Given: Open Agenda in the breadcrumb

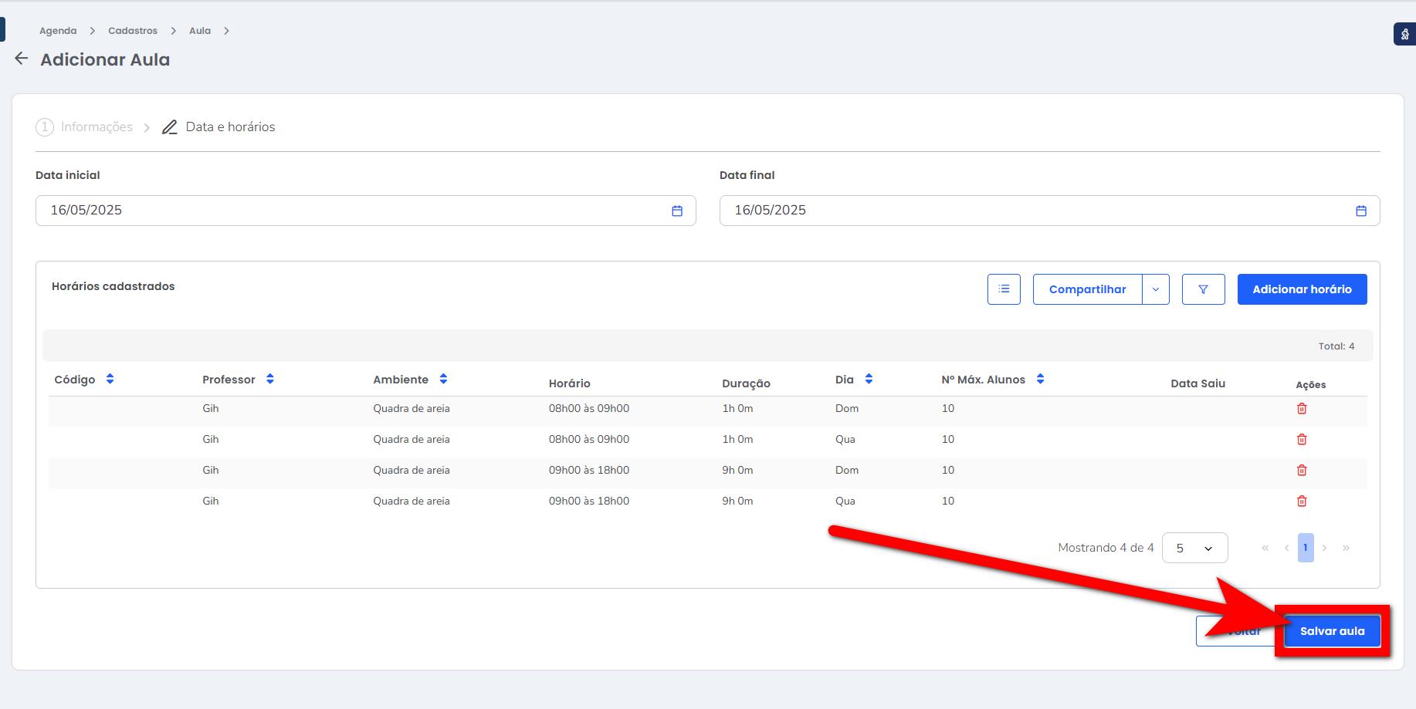Looking at the screenshot, I should (x=58, y=31).
